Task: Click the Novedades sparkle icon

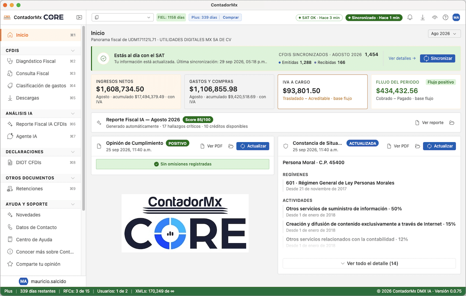Action: click(x=10, y=215)
